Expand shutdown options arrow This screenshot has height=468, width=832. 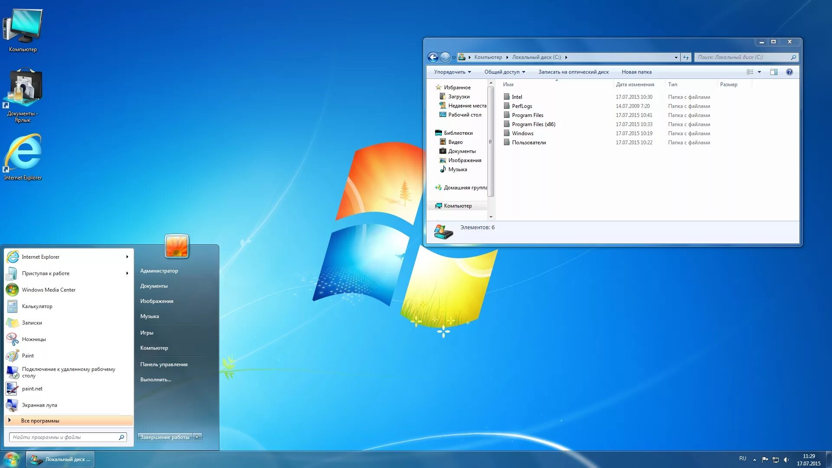197,437
